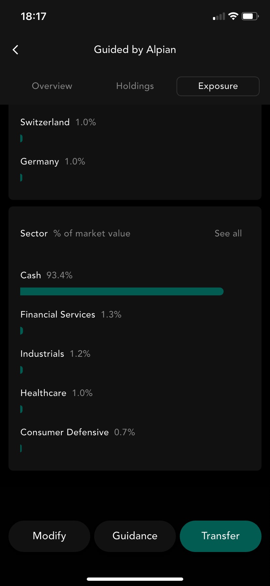Tap See all for sectors
The image size is (270, 586).
coord(228,233)
